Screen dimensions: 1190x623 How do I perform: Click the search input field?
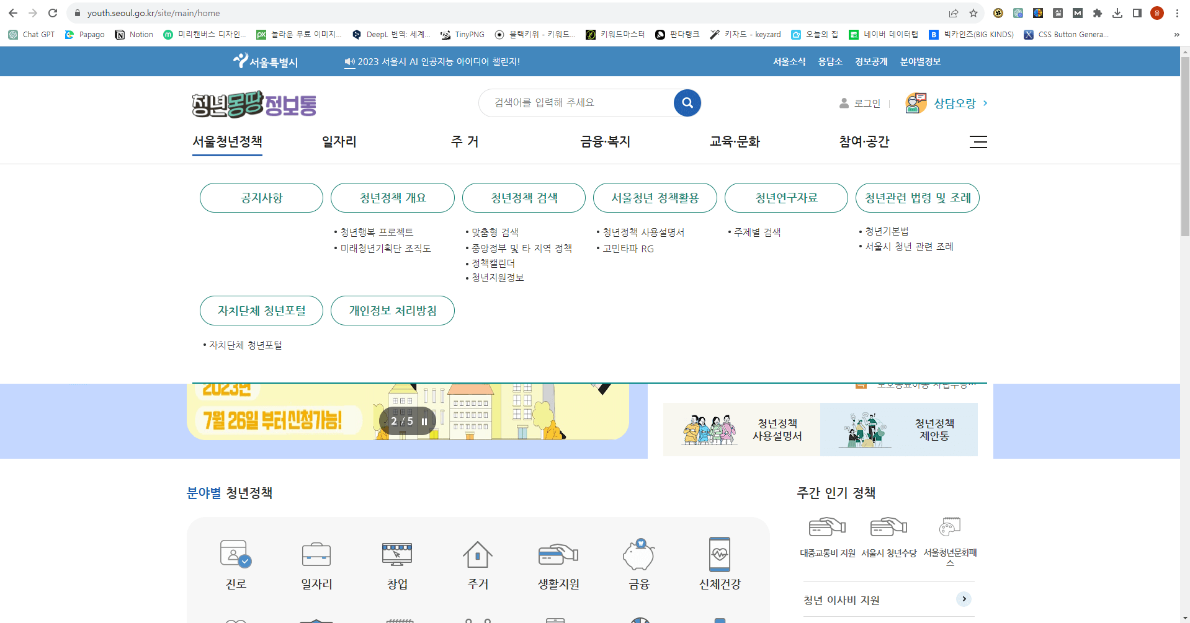(577, 102)
